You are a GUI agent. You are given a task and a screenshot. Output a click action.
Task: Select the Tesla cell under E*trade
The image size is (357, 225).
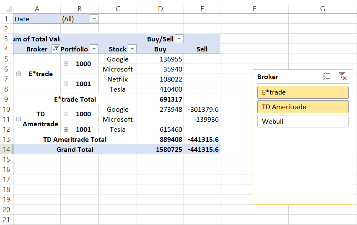point(118,89)
